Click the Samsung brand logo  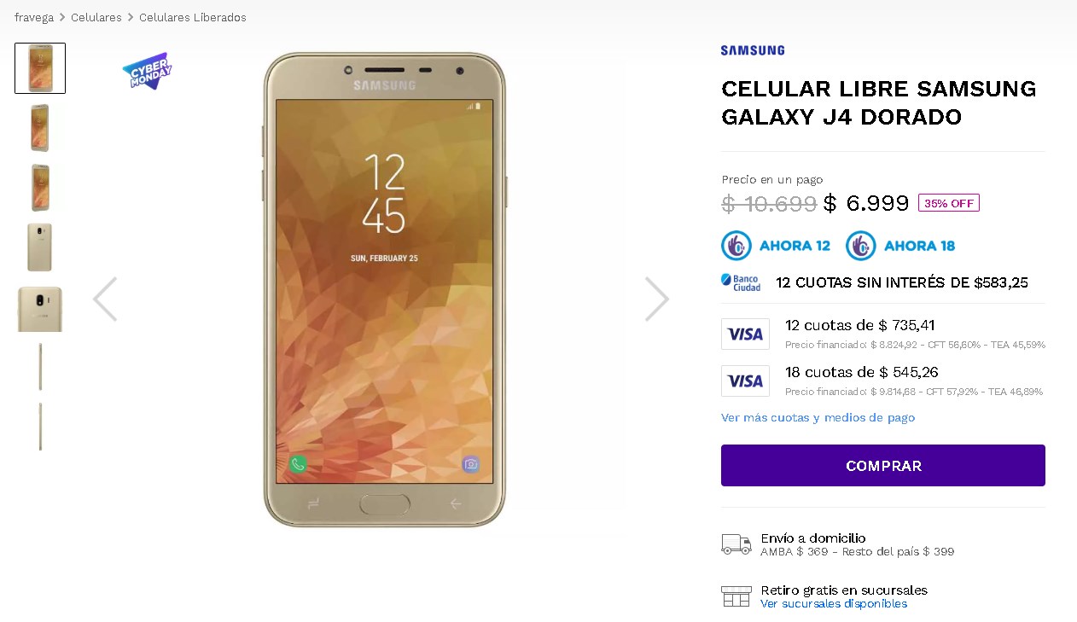753,50
